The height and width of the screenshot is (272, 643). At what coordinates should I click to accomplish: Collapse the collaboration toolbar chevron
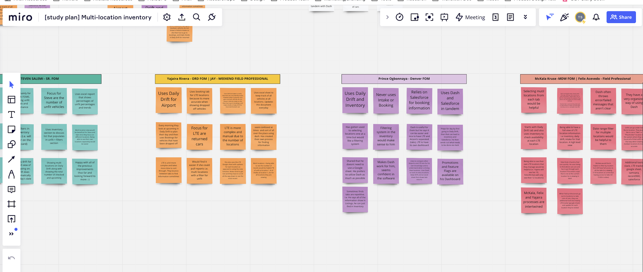[388, 17]
